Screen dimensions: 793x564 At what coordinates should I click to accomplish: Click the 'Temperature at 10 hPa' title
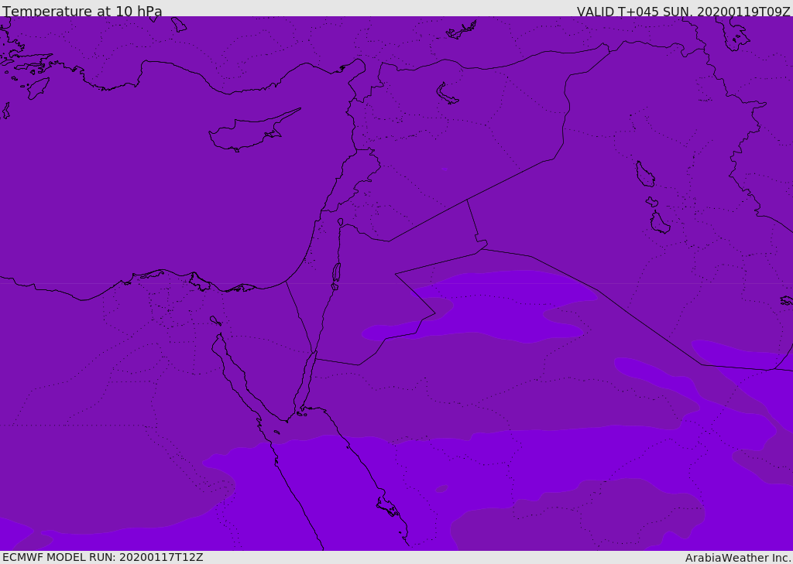pos(82,11)
